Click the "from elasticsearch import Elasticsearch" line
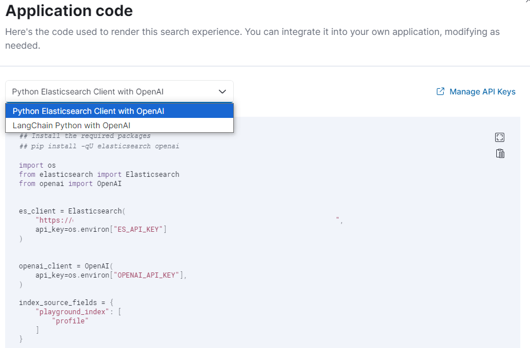530x348 pixels. (x=99, y=175)
